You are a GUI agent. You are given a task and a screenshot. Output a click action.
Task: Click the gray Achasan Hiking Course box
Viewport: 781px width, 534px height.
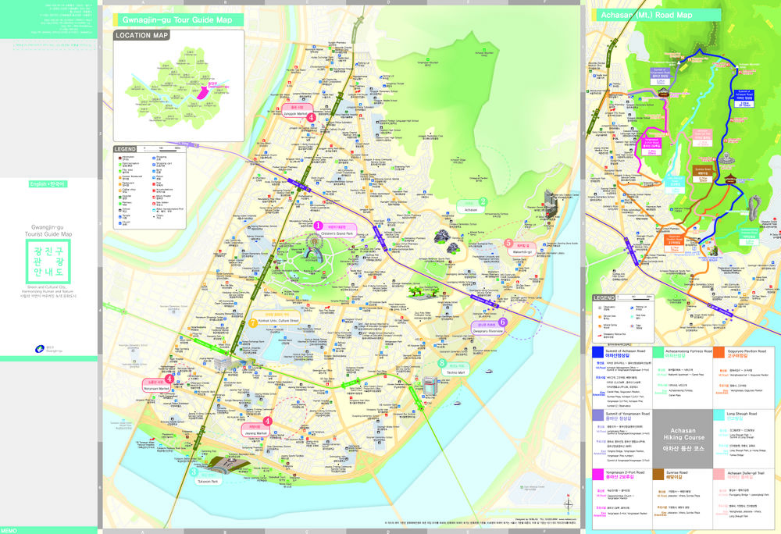(683, 443)
